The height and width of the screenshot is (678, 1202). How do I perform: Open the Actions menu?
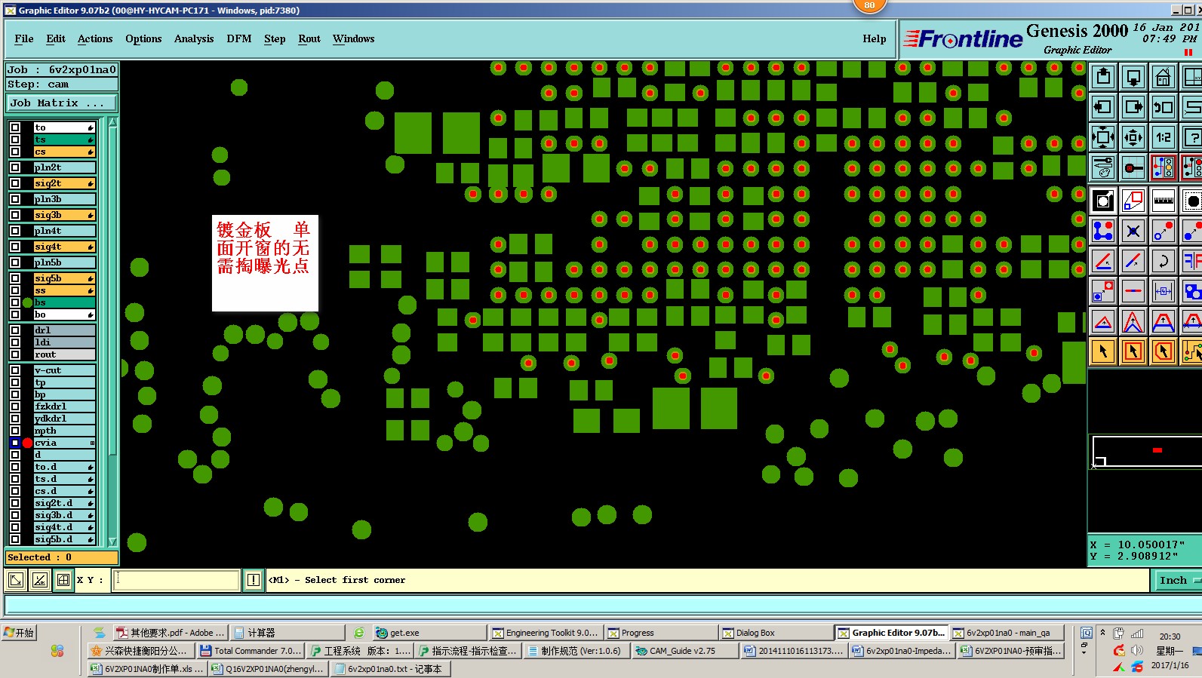(95, 38)
